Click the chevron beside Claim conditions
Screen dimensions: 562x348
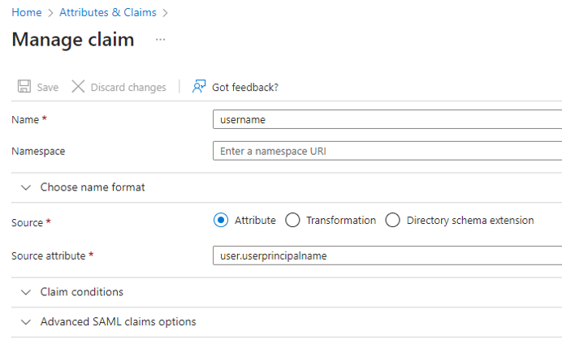coord(26,292)
